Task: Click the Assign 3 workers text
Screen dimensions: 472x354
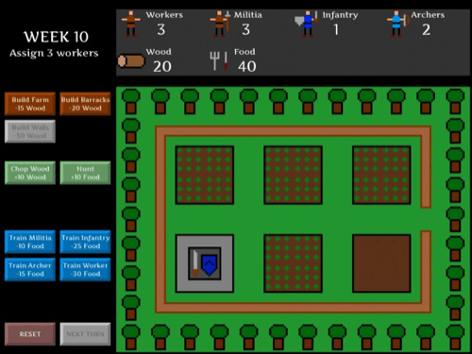Action: pyautogui.click(x=54, y=53)
